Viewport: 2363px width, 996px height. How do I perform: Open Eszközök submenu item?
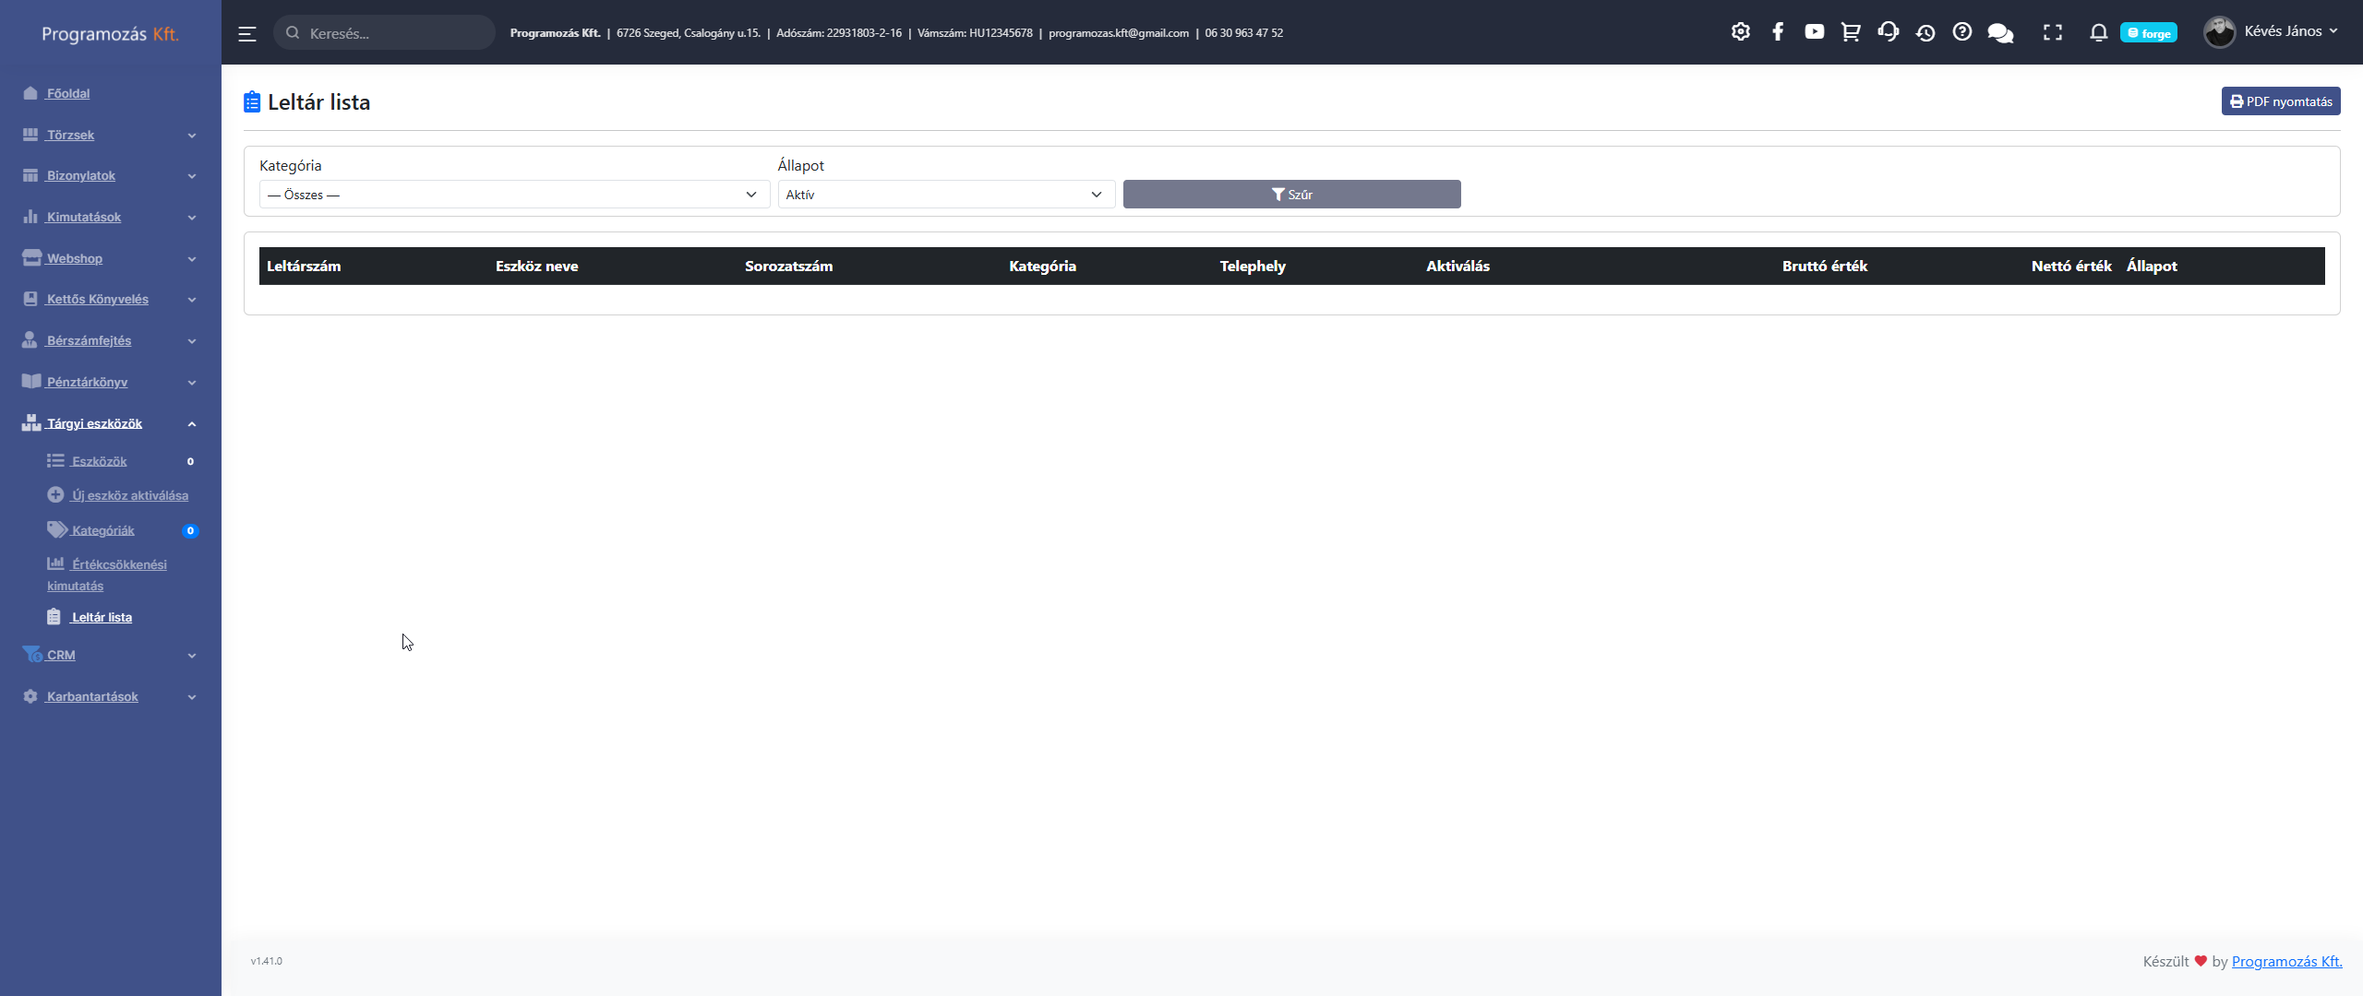[x=100, y=461]
